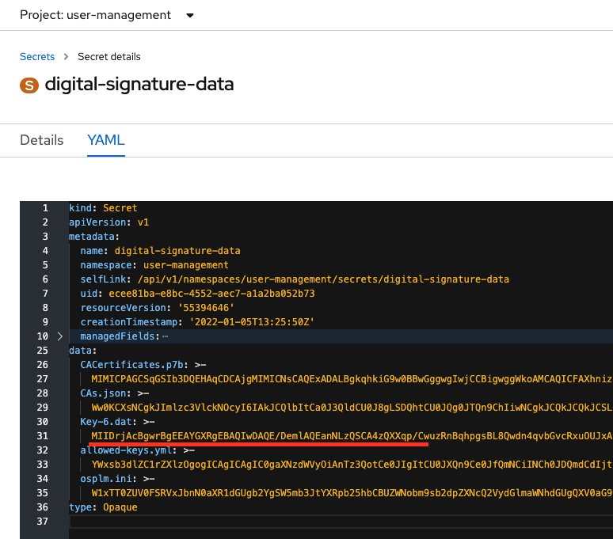Switch to the Details tab
This screenshot has width=613, height=539.
(x=41, y=140)
